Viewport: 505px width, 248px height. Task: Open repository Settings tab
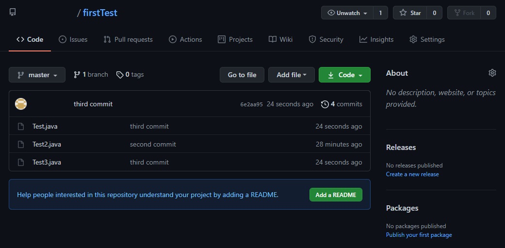(427, 39)
